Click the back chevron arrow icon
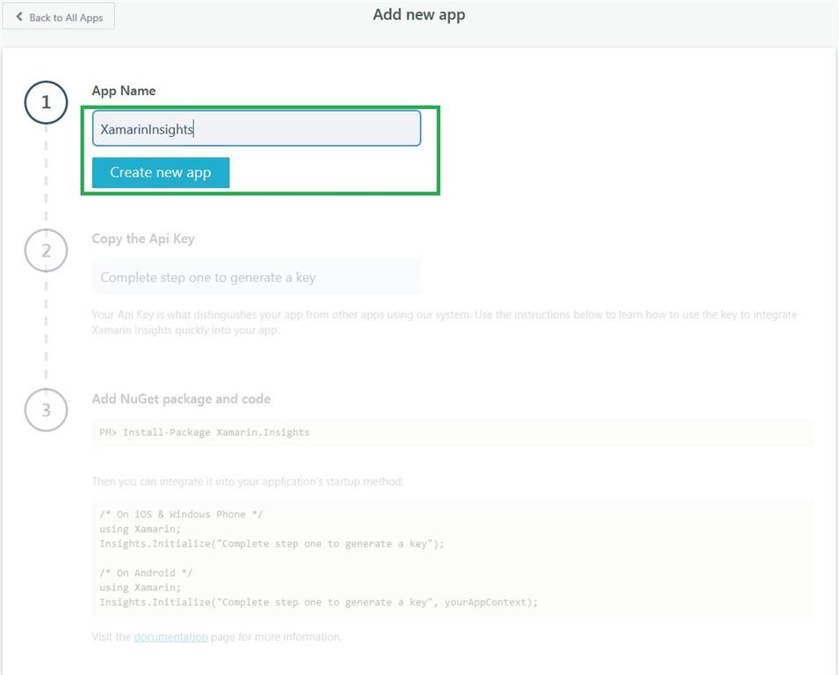This screenshot has height=675, width=839. pos(19,15)
